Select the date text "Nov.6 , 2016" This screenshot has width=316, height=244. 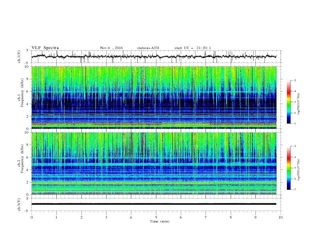[111, 48]
